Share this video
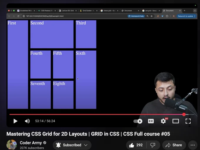Image resolution: width=200 pixels, height=150 pixels. (174, 145)
